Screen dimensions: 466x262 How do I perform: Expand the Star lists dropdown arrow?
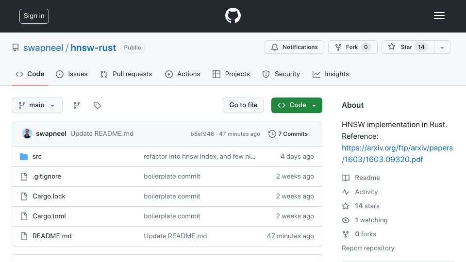[442, 48]
